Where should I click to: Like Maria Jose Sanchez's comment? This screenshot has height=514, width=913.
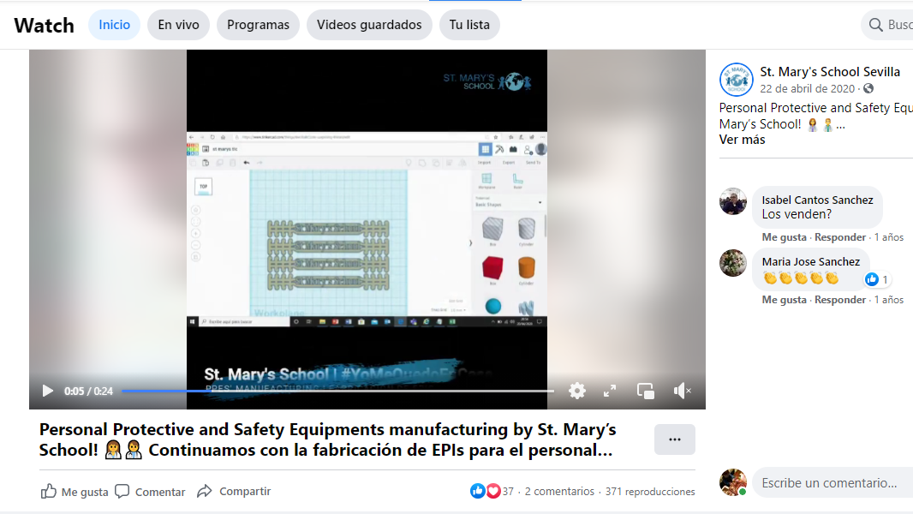(x=784, y=300)
